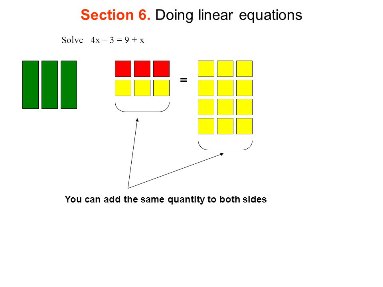Click the 'Doing linear equations' title text
The width and height of the screenshot is (383, 287).
tap(229, 16)
